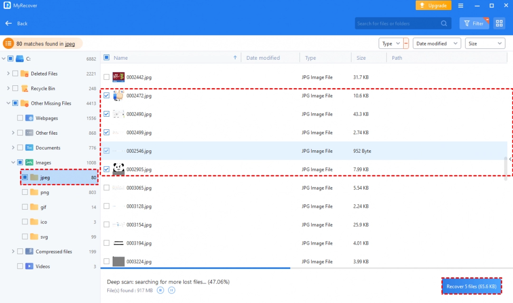513x303 pixels.
Task: Switch to grid view layout icon
Action: coord(499,23)
